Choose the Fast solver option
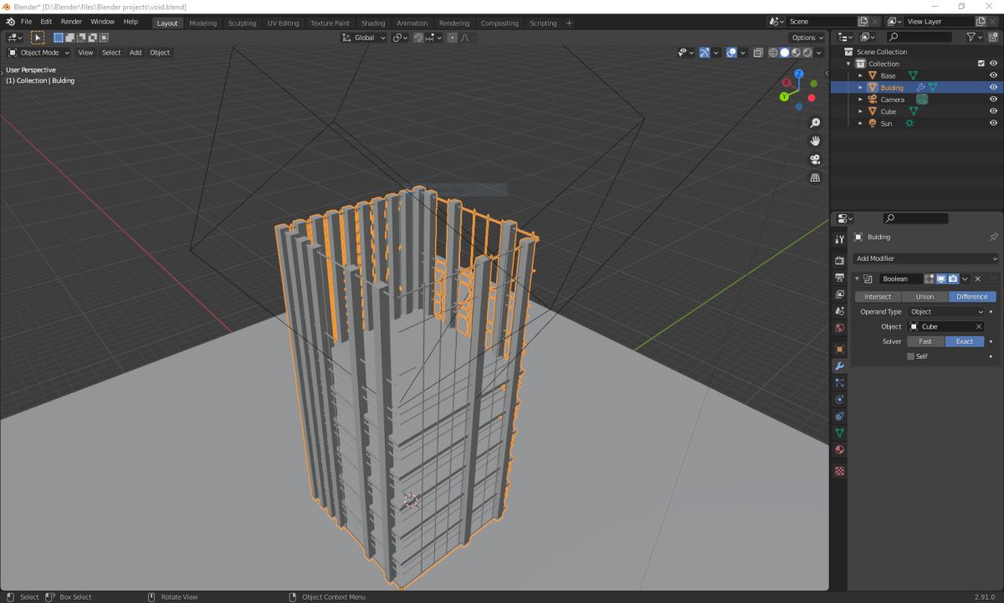This screenshot has width=1004, height=603. 925,341
